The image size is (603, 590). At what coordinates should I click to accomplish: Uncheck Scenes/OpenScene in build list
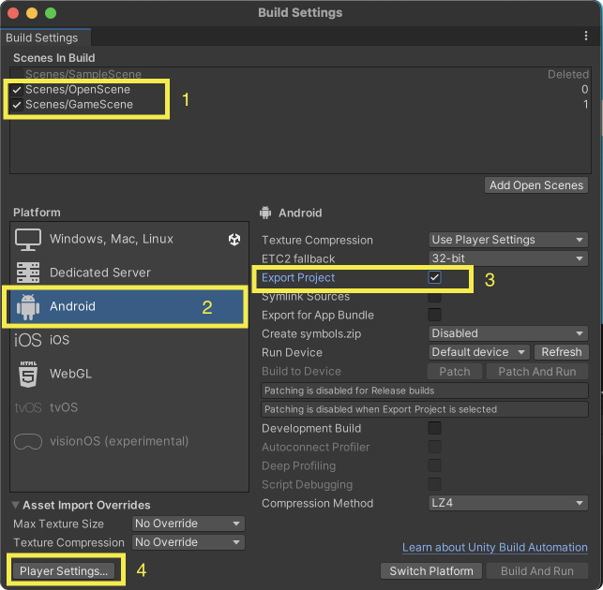(17, 90)
